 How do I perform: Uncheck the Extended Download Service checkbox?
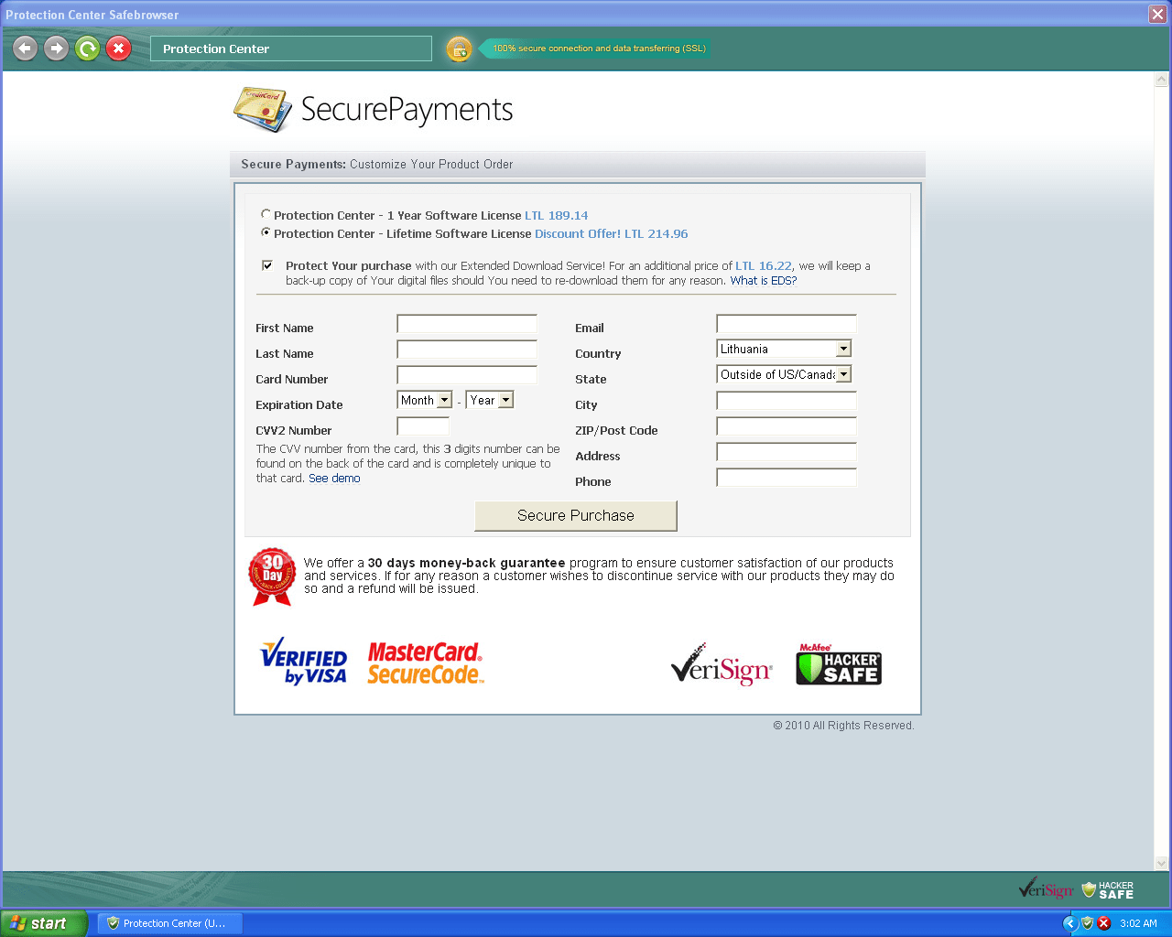click(x=267, y=265)
